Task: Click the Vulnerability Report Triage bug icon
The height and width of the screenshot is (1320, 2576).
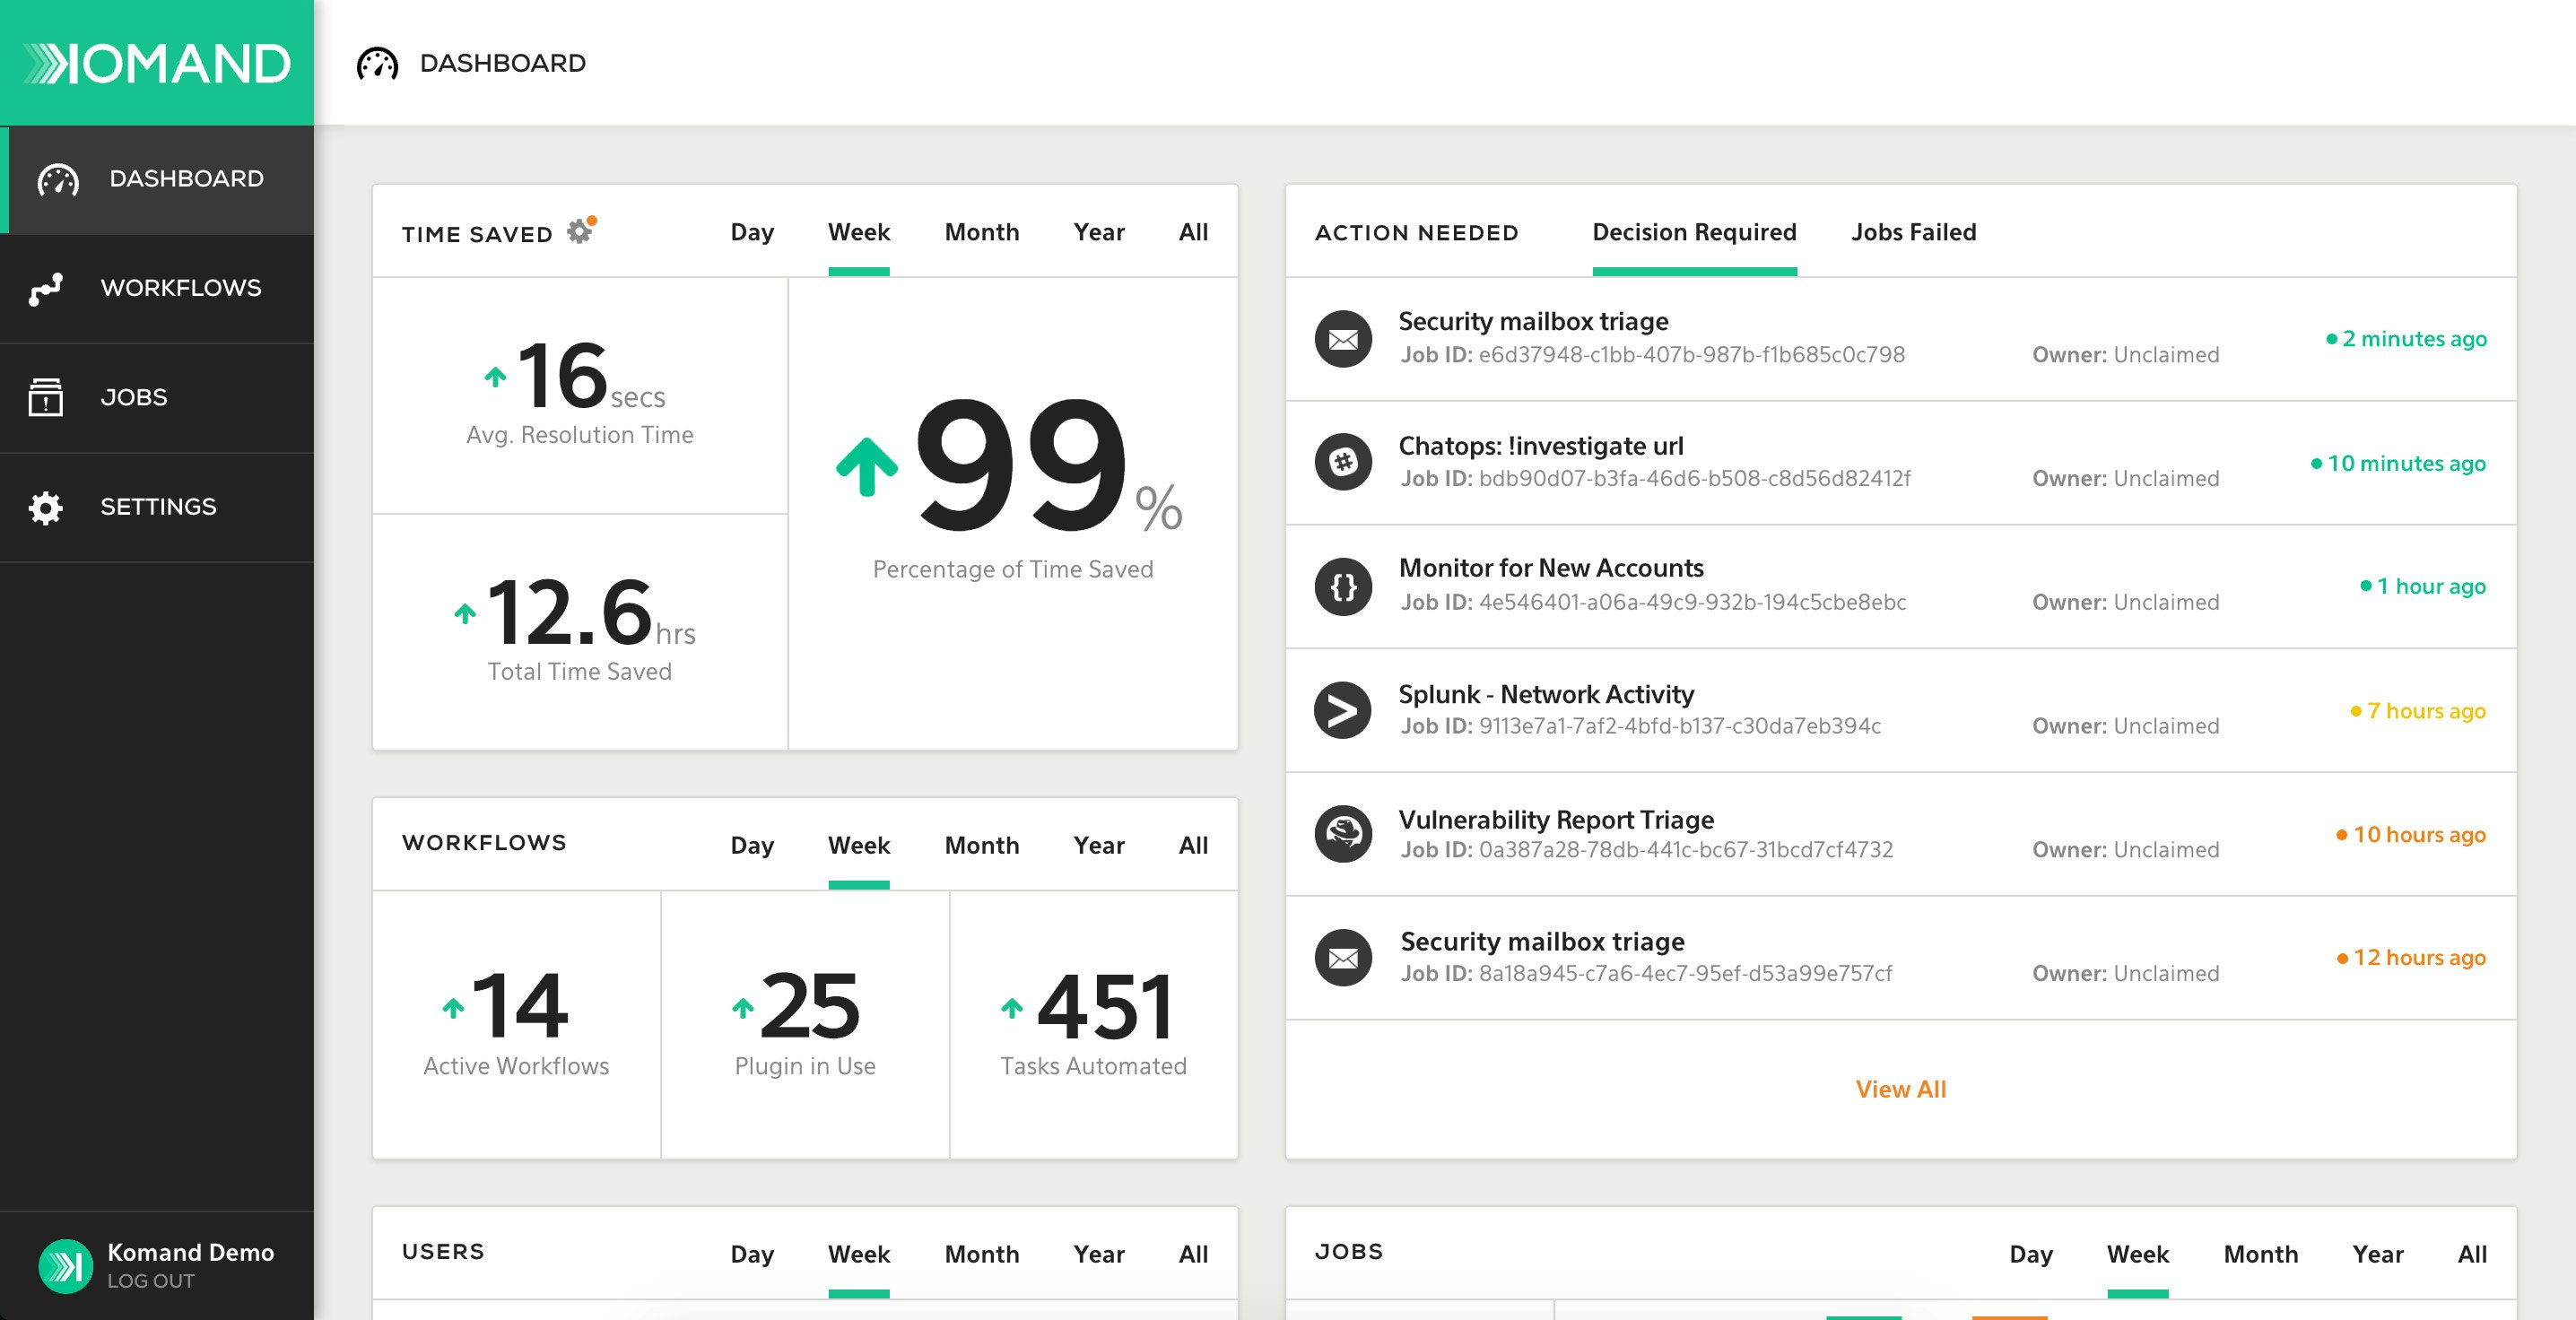Action: [x=1344, y=834]
